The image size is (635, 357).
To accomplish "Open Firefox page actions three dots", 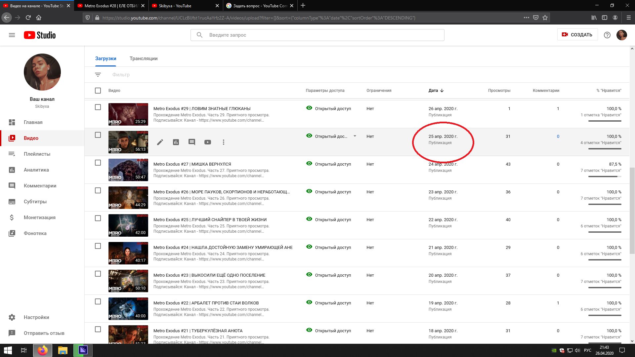I will point(527,18).
